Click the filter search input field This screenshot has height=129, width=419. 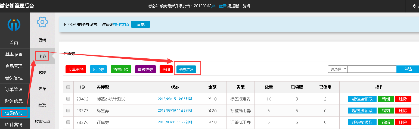(x=372, y=69)
